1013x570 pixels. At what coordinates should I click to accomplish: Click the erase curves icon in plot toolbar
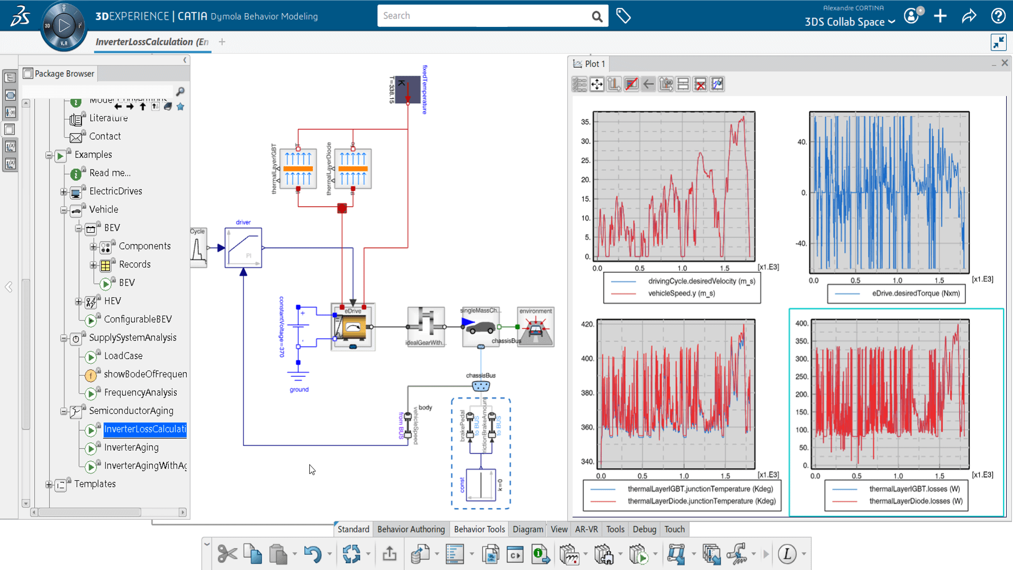click(632, 84)
